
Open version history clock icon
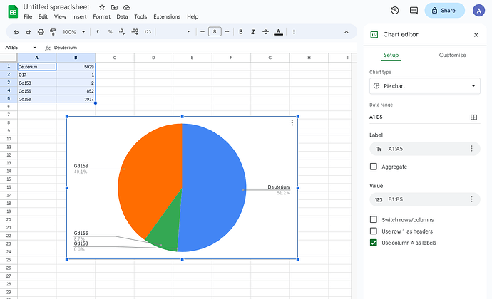click(395, 11)
